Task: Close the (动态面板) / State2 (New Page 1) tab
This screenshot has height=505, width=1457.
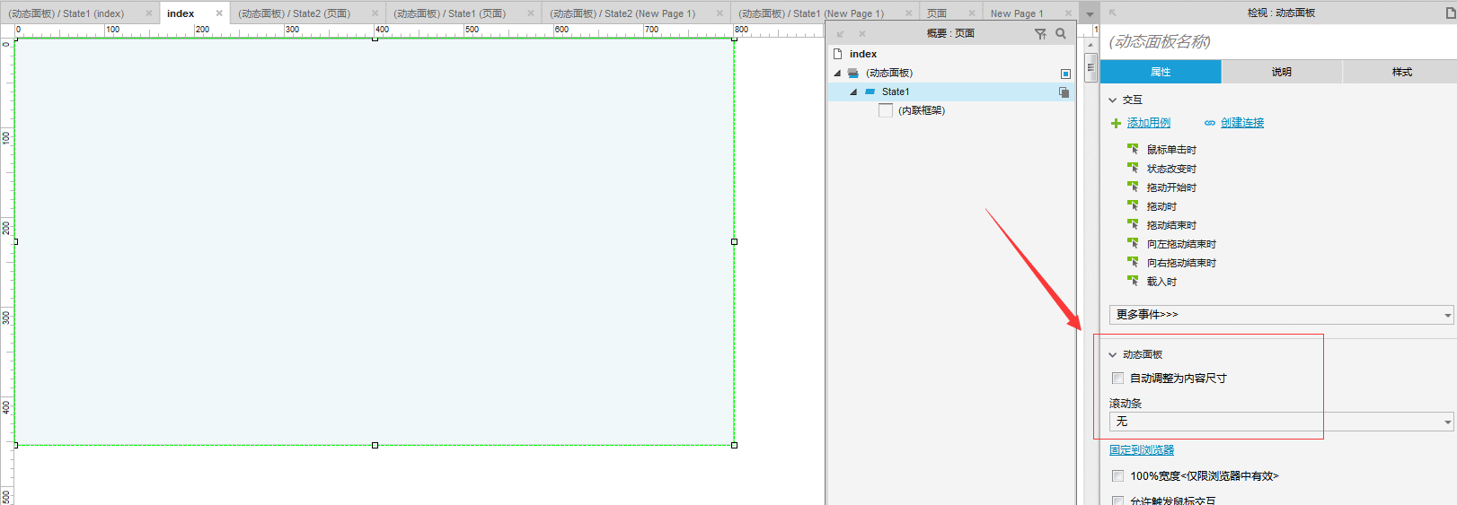Action: pyautogui.click(x=720, y=13)
